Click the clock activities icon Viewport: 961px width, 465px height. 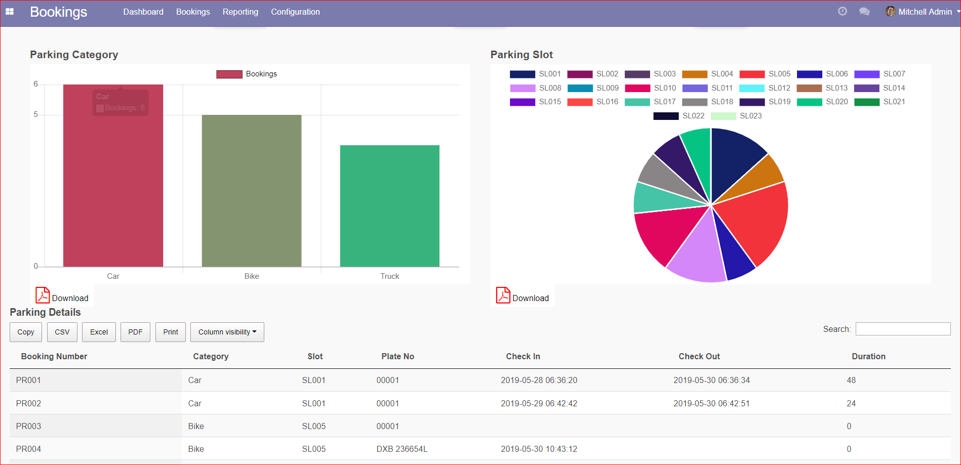842,12
